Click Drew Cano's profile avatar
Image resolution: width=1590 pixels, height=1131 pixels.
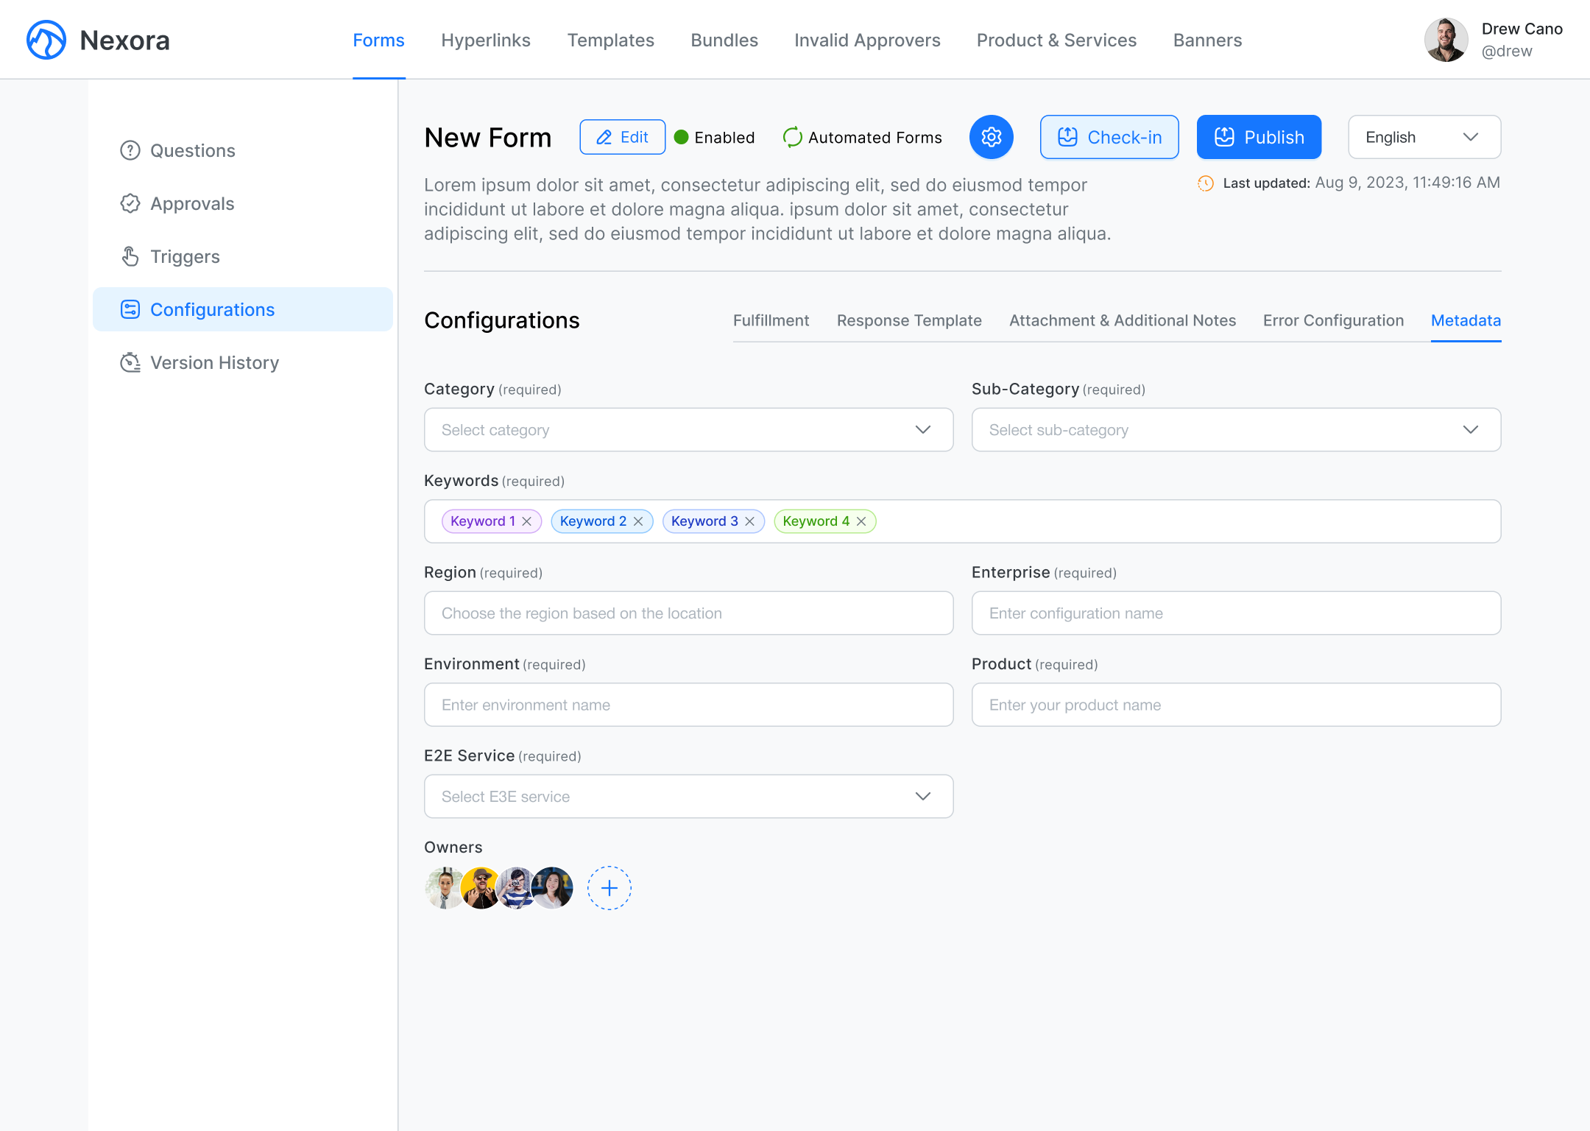[x=1446, y=39]
